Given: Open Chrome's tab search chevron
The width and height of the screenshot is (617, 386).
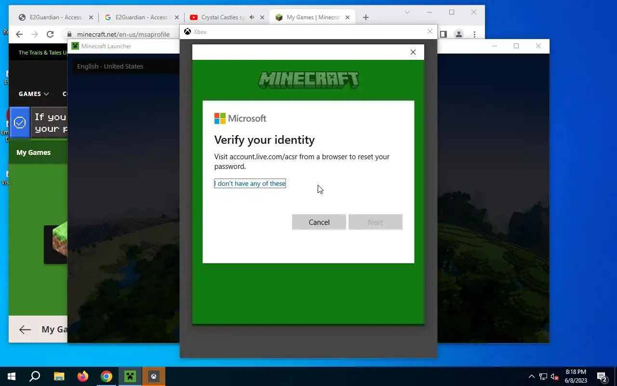Looking at the screenshot, I should 407,12.
